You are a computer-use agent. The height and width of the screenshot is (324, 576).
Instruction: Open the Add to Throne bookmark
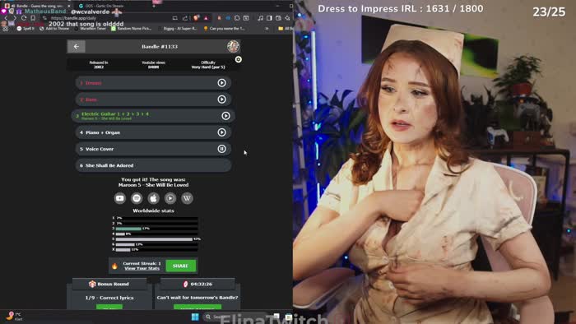[x=55, y=28]
